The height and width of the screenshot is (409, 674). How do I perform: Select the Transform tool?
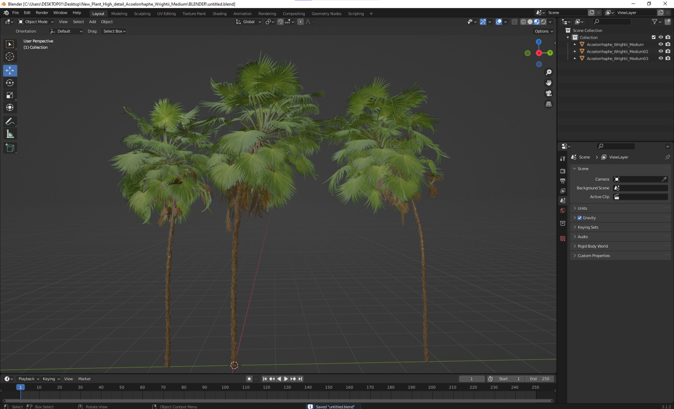tap(10, 107)
